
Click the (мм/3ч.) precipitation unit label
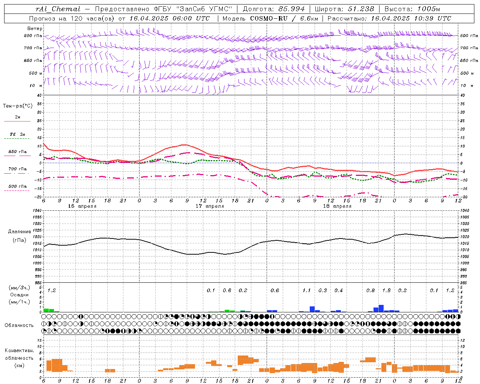[x=19, y=288]
